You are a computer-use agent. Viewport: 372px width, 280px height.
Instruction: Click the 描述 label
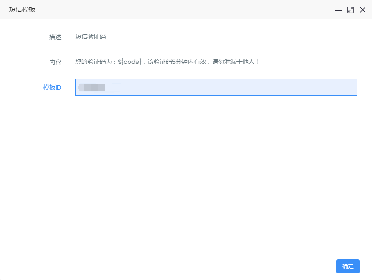(55, 37)
